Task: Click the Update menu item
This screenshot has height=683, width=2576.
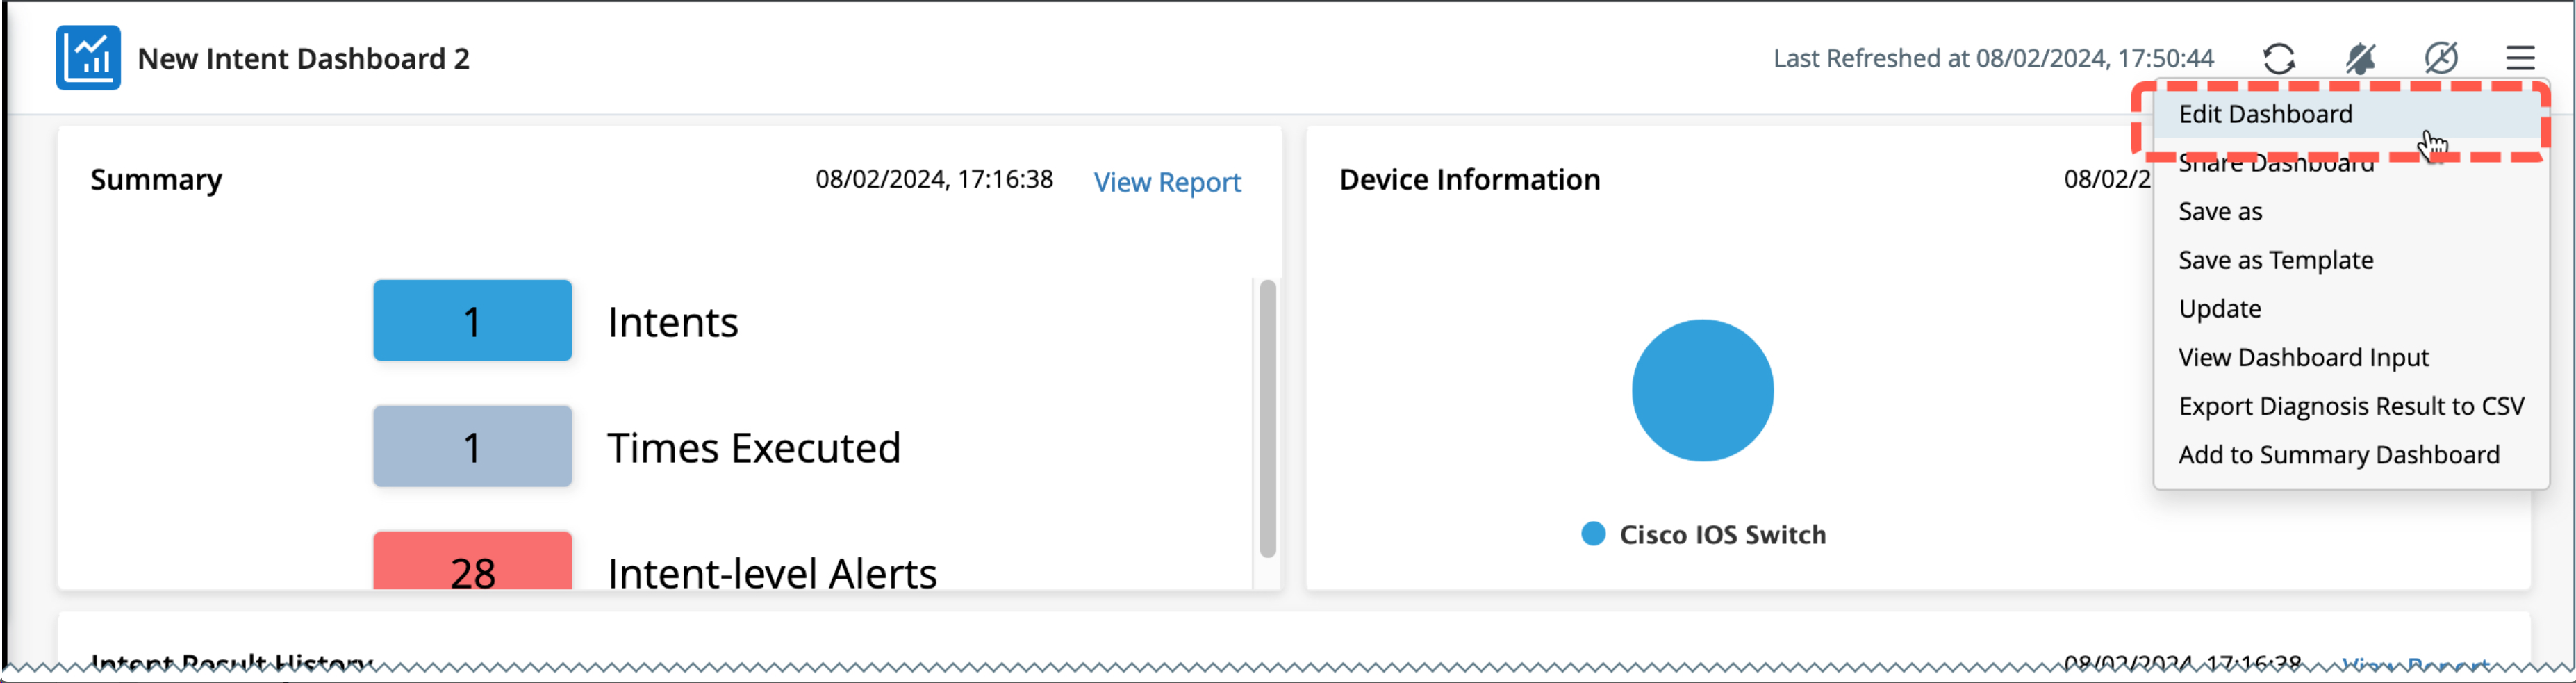Action: pyautogui.click(x=2219, y=308)
